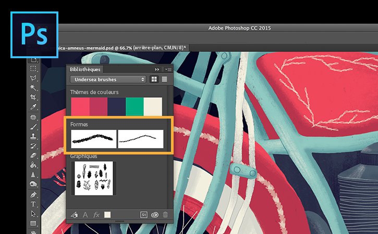Open the Libraries panel flyout menu
The height and width of the screenshot is (234, 378).
point(168,69)
